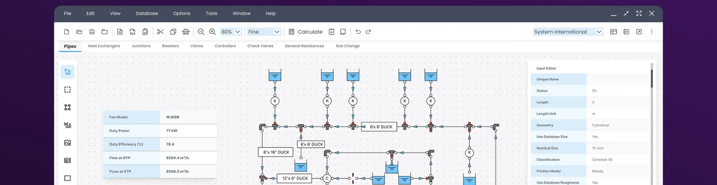Screen dimensions: 717x185
Task: Select the arrow pointer tool
Action: coord(67,72)
